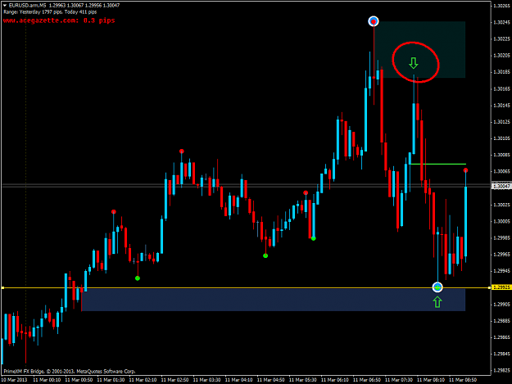The height and width of the screenshot is (384, 512).
Task: Click the 11 Mar 06:50 time label
Action: pyautogui.click(x=367, y=380)
